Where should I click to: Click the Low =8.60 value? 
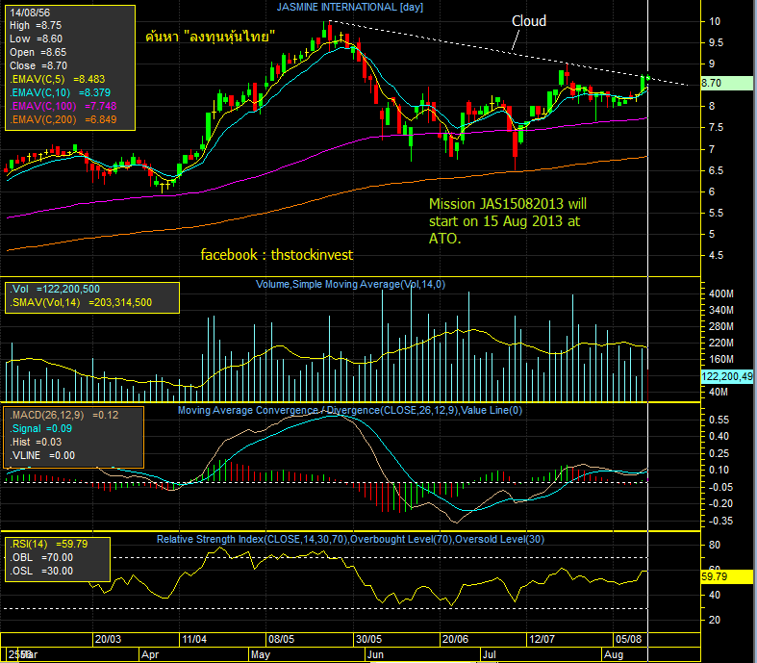pos(37,38)
